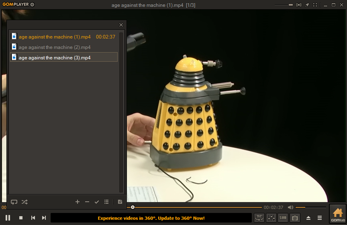
Task: Click the title text in title bar
Action: tap(153, 5)
